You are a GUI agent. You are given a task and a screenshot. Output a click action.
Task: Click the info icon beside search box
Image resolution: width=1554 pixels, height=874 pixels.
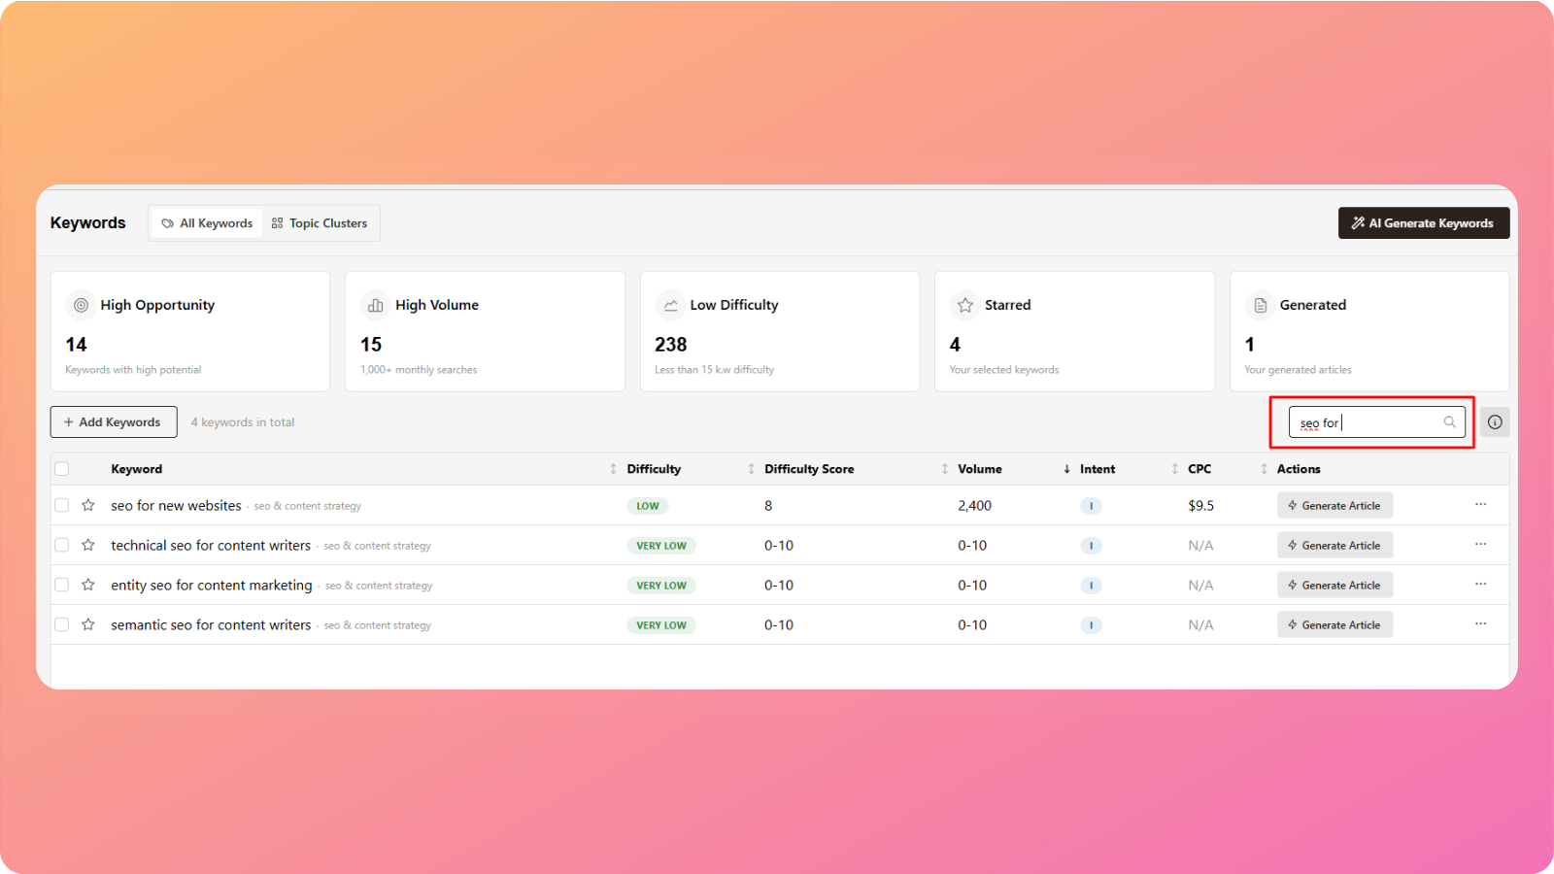click(x=1495, y=421)
